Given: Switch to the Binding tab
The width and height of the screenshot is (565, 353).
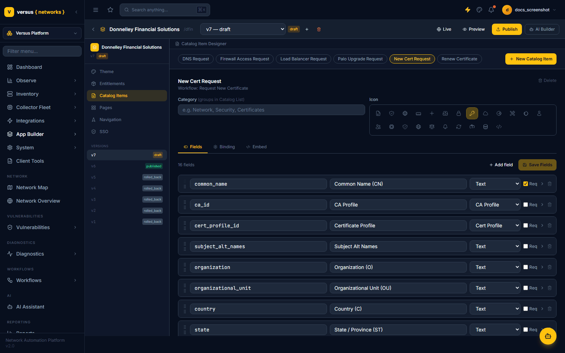Looking at the screenshot, I should click(224, 147).
